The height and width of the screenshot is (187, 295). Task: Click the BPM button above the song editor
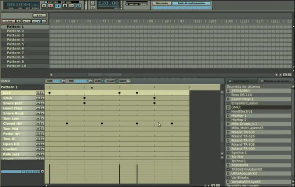coord(39,15)
